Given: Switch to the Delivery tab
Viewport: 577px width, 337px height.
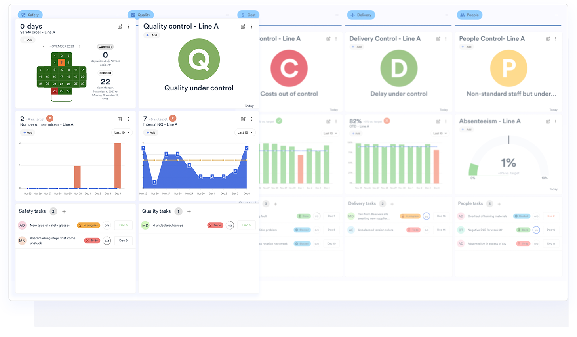Looking at the screenshot, I should pyautogui.click(x=361, y=15).
